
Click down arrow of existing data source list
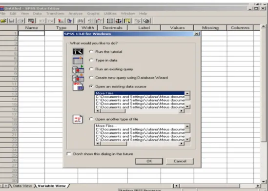(x=187, y=106)
